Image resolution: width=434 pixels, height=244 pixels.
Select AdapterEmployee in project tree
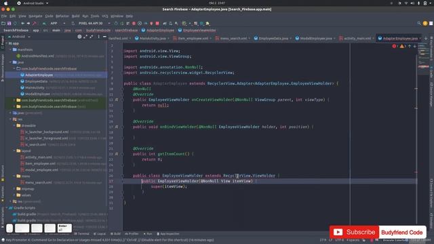click(x=39, y=75)
